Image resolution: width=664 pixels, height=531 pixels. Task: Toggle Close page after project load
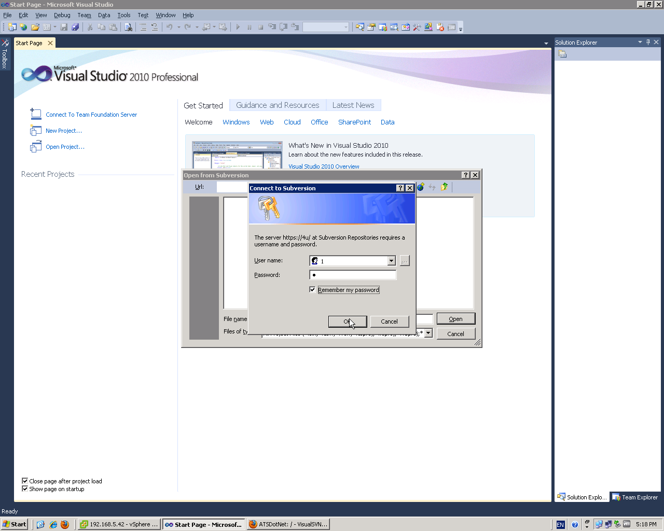click(x=24, y=481)
